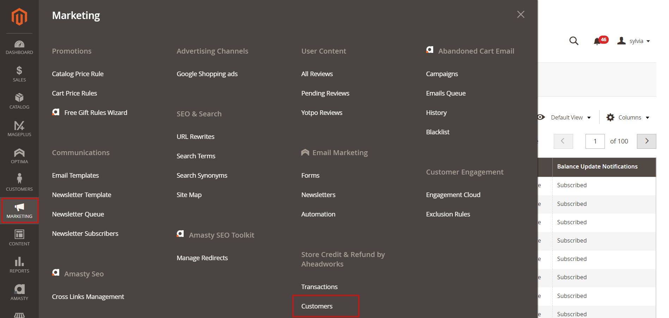Screen dimensions: 669x318
Task: Open Pending Reviews
Action: [x=325, y=93]
